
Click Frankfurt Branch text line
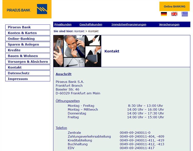click(69, 85)
